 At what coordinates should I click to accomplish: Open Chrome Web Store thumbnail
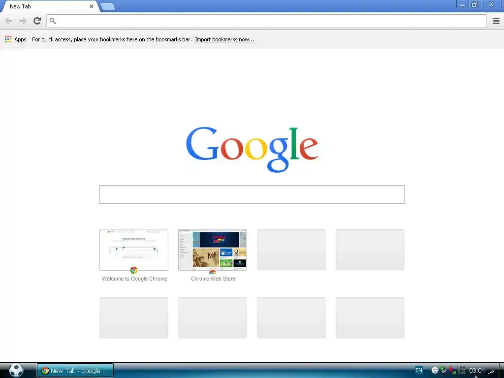(x=213, y=250)
